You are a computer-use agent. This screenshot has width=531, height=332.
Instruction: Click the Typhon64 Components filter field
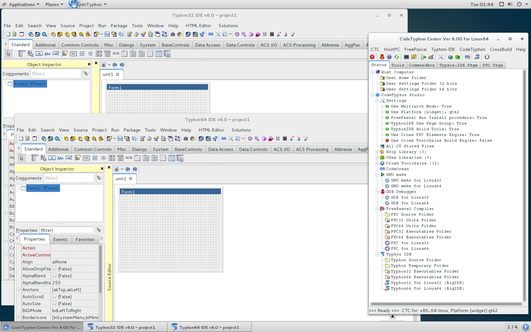click(x=69, y=178)
